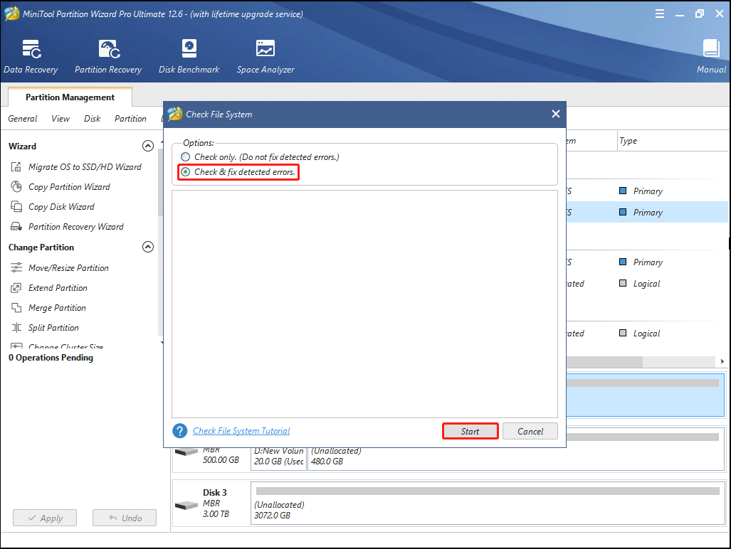
Task: Click the Move/Resize Partition icon
Action: click(16, 268)
